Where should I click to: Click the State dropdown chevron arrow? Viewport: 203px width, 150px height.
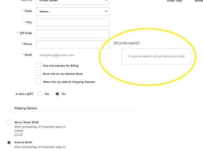tap(106, 11)
